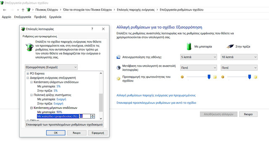Open Αλλαγή ρυθμίσεων παροχής ενέργειας για προχωρημένους link
The width and height of the screenshot is (269, 156).
point(156,95)
